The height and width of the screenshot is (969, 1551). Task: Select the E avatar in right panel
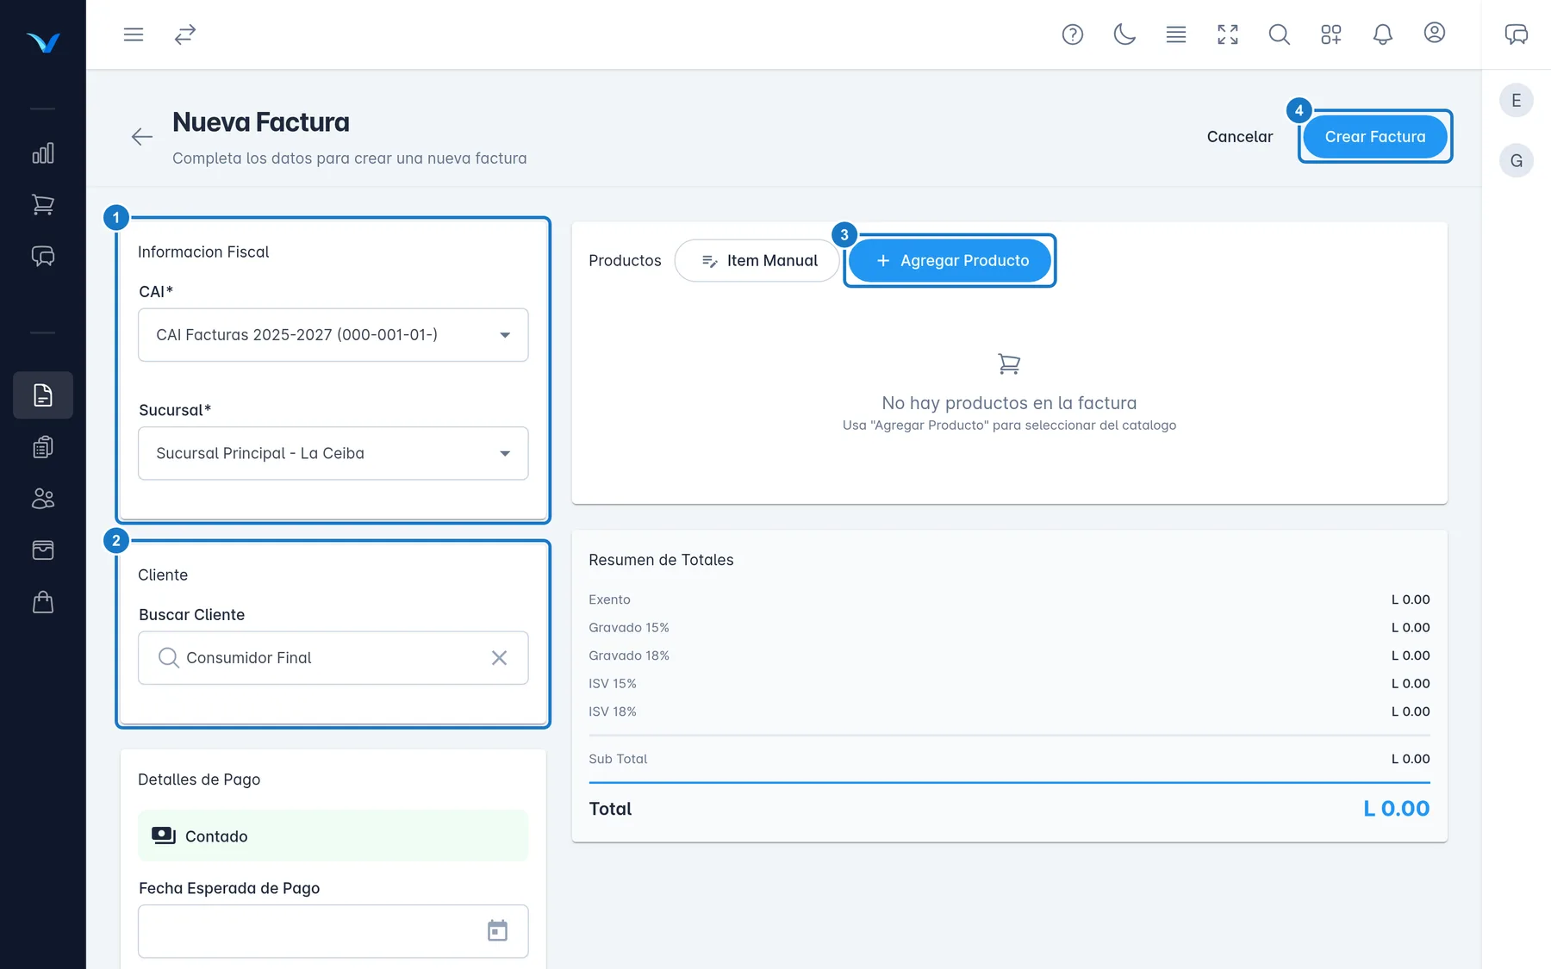point(1517,101)
